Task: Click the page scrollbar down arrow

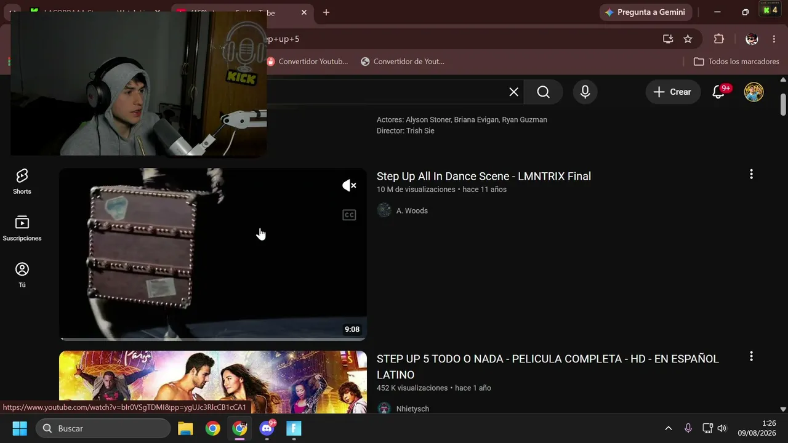Action: (x=783, y=409)
